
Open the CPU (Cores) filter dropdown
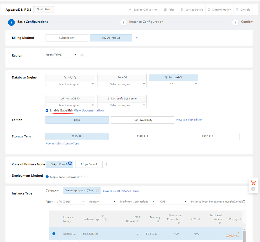[x=71, y=201]
